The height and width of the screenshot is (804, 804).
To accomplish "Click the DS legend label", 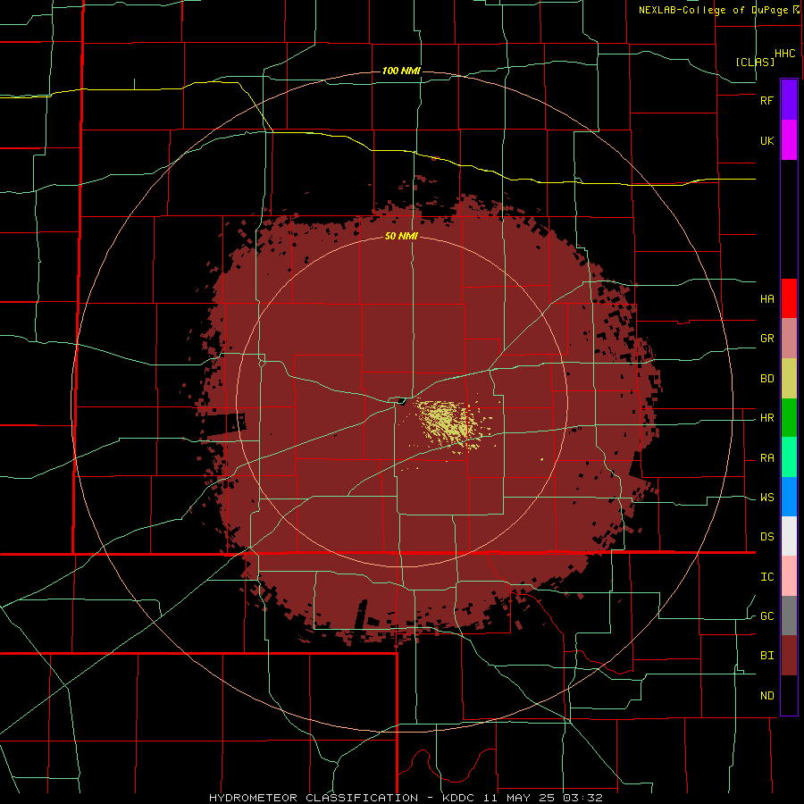I will [x=766, y=537].
